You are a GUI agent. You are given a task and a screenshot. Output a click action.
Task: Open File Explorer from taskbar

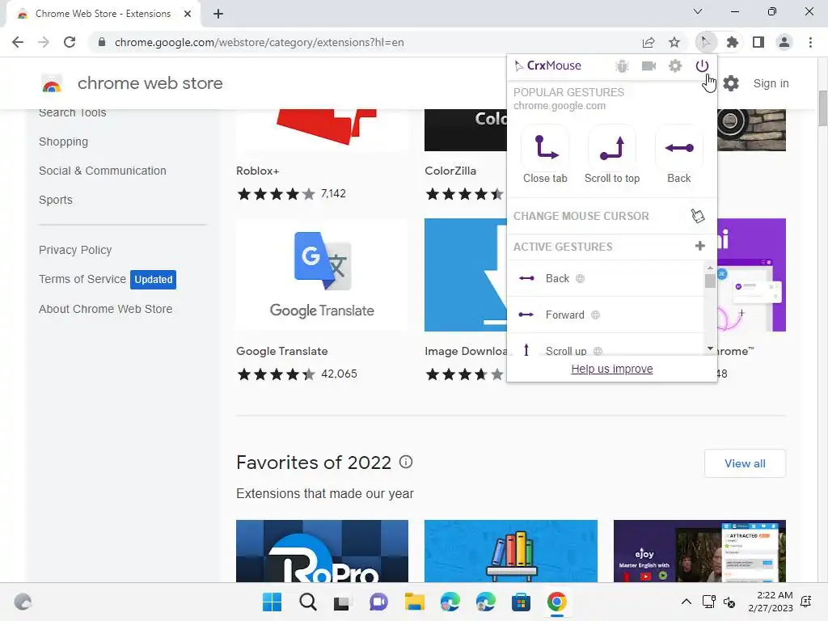[x=415, y=602]
